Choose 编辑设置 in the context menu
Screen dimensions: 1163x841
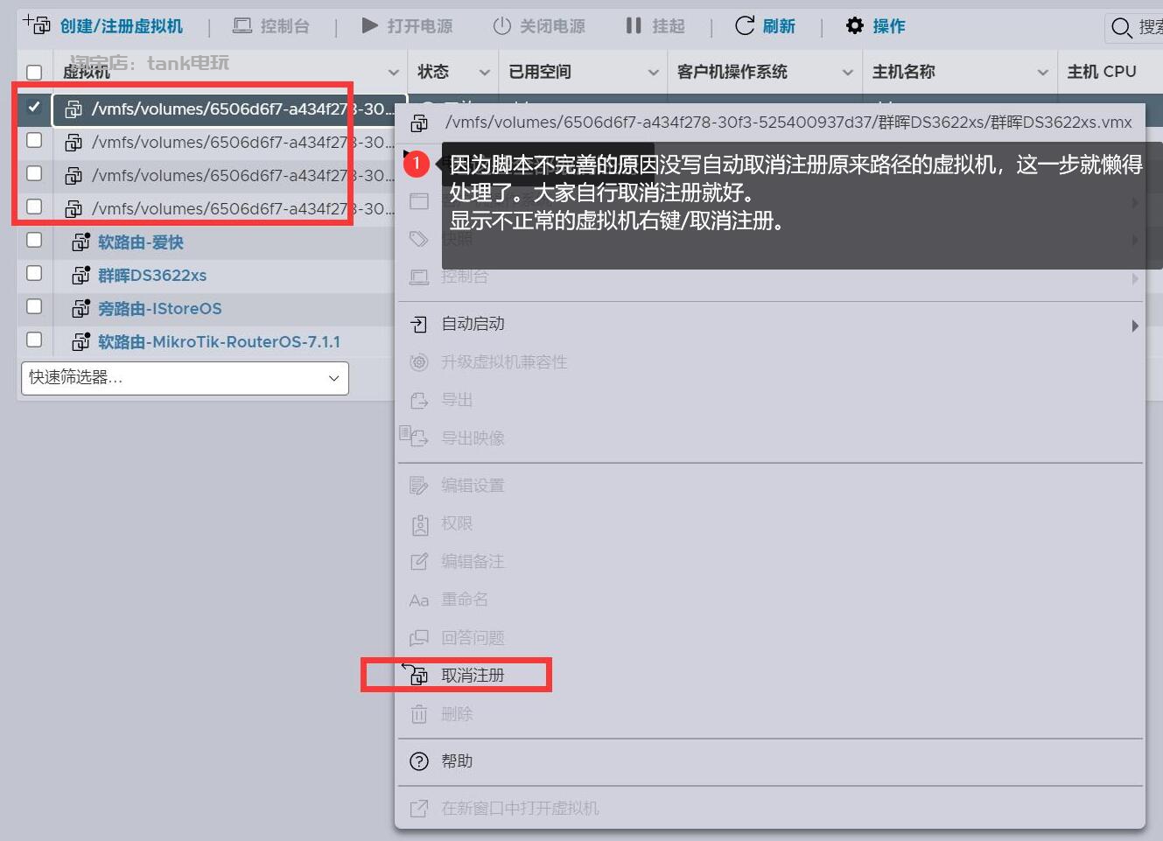point(473,485)
